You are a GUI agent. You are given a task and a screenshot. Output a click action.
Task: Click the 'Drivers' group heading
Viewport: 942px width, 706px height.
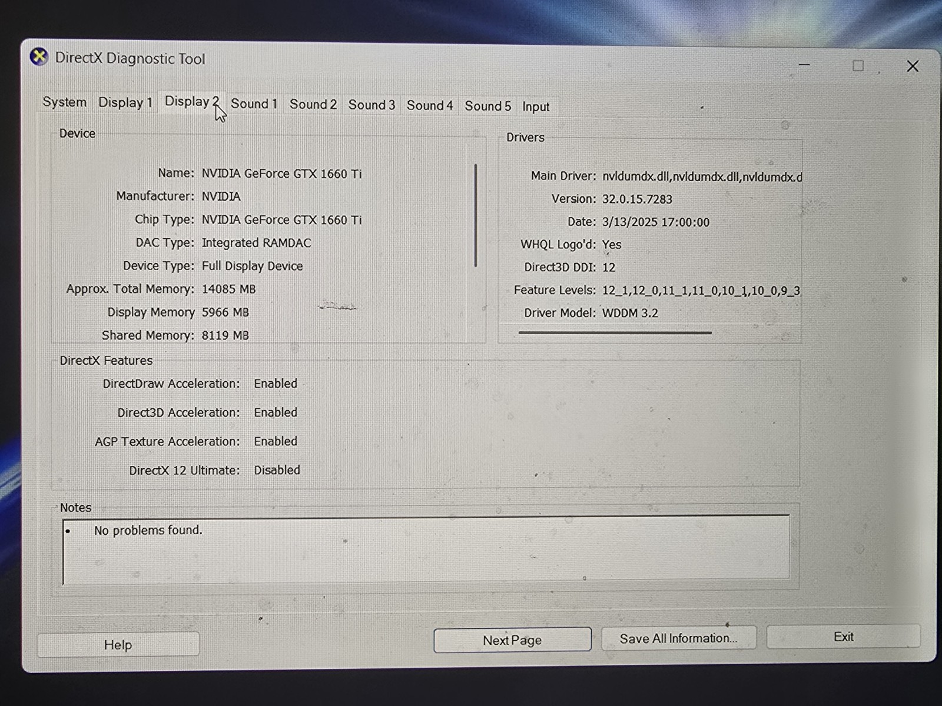[x=525, y=137]
